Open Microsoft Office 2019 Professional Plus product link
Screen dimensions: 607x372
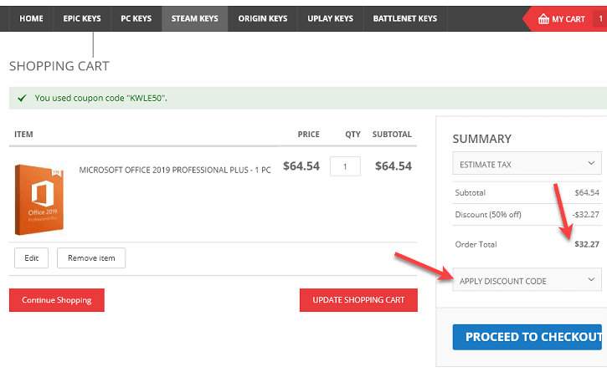coord(175,171)
